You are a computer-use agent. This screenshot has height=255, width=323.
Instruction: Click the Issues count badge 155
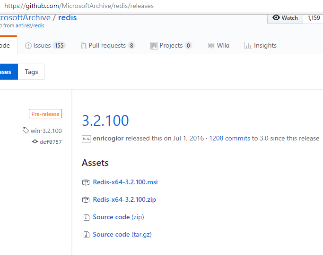[x=59, y=46]
